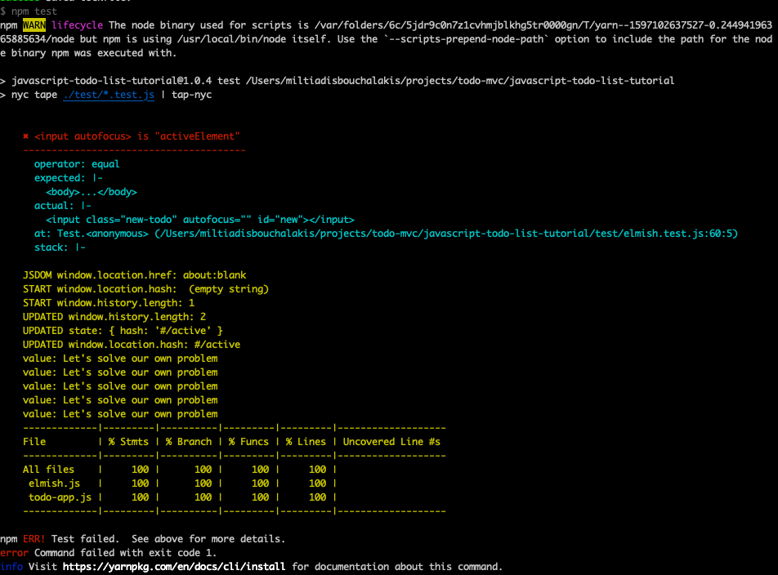
Task: Select the failing test title '<input autofocus> is "activeElement"'
Action: click(x=137, y=136)
